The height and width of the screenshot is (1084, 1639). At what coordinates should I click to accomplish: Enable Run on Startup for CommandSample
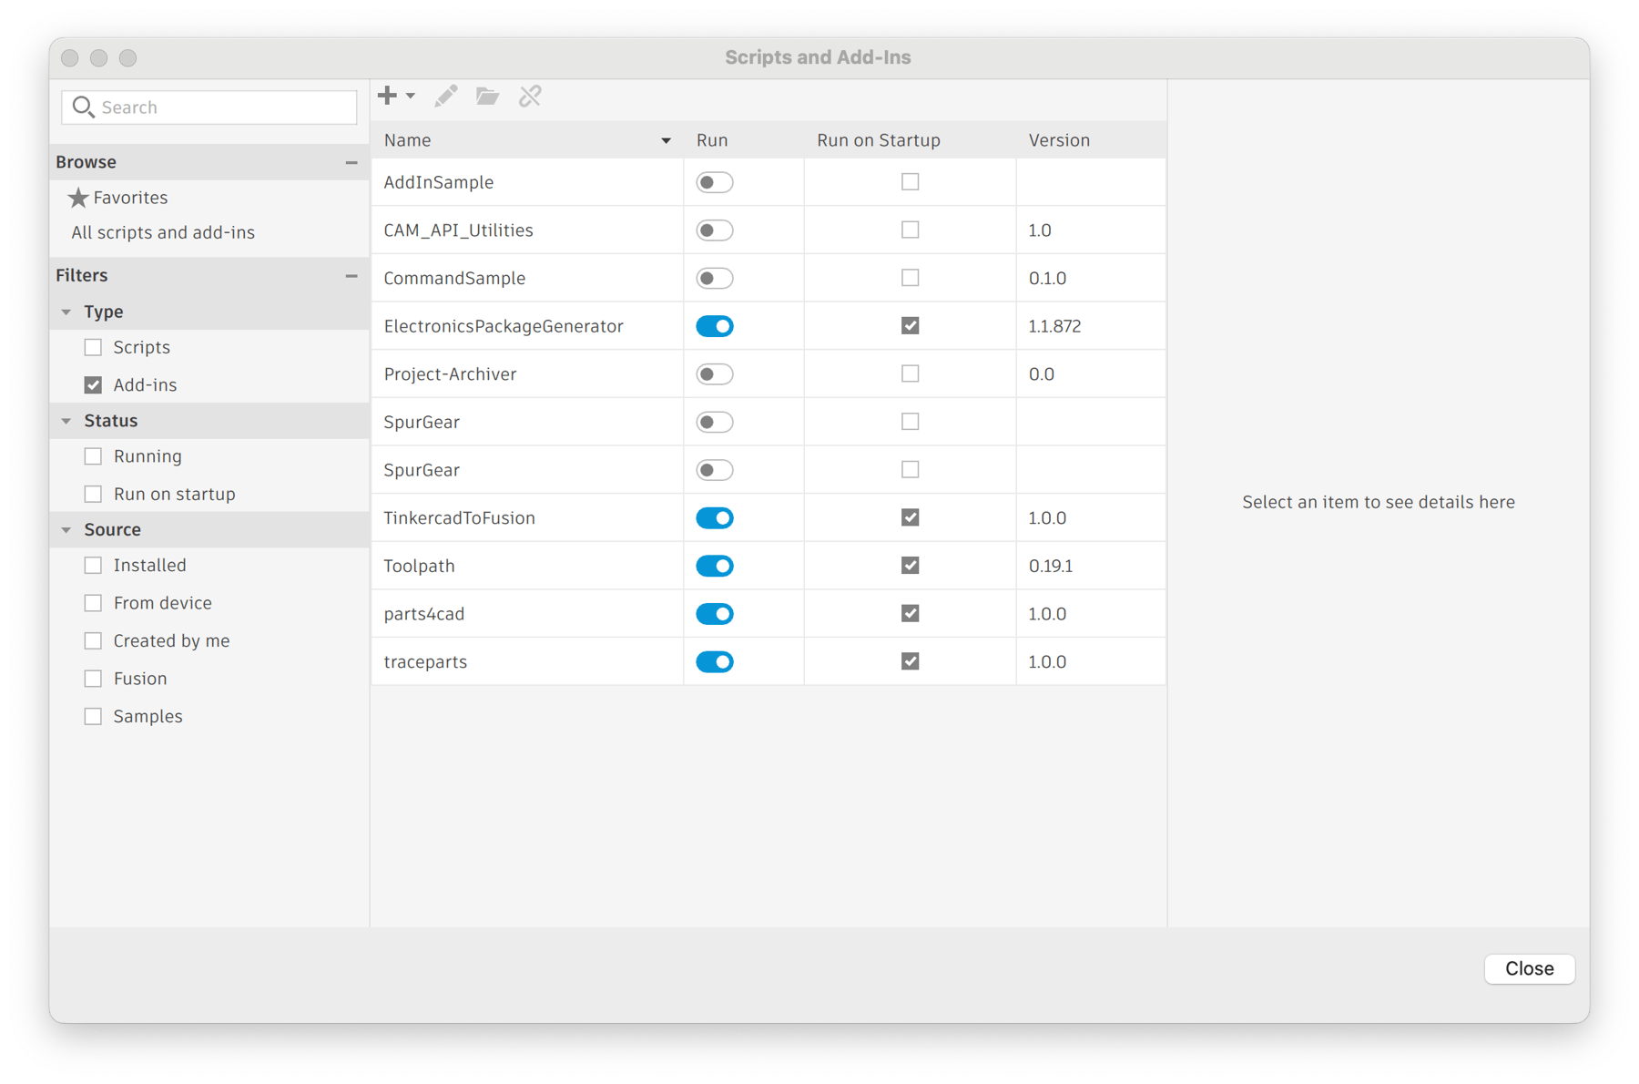909,278
